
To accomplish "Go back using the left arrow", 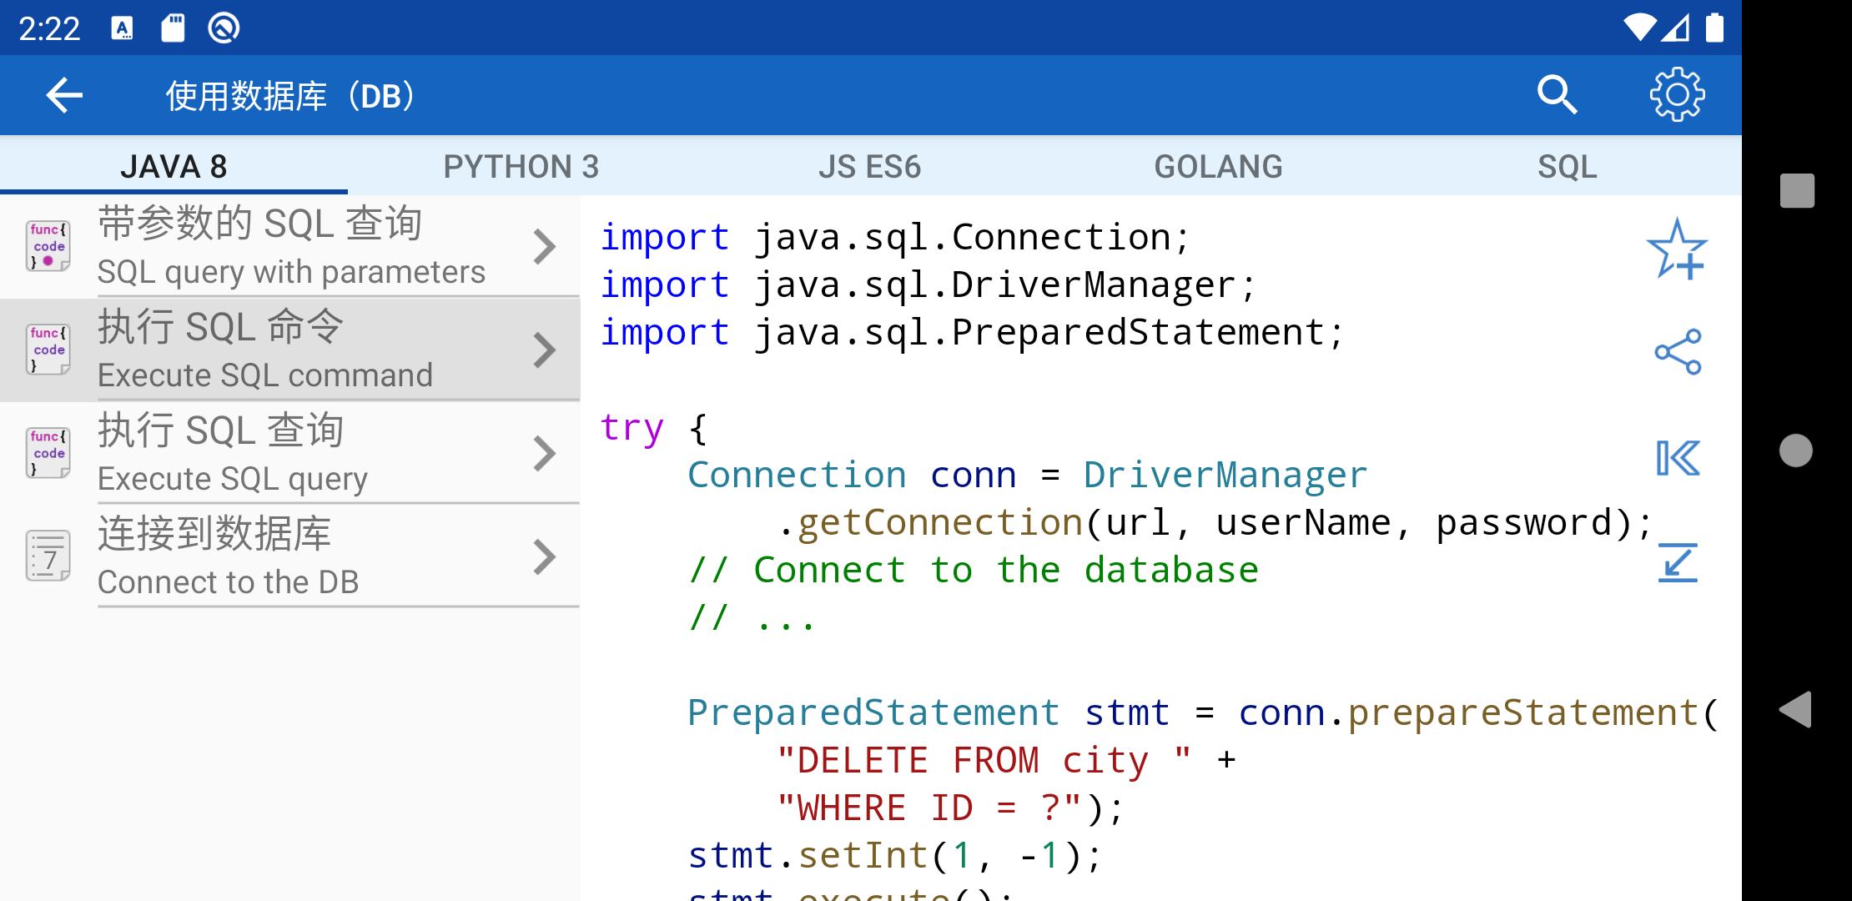I will tap(64, 95).
